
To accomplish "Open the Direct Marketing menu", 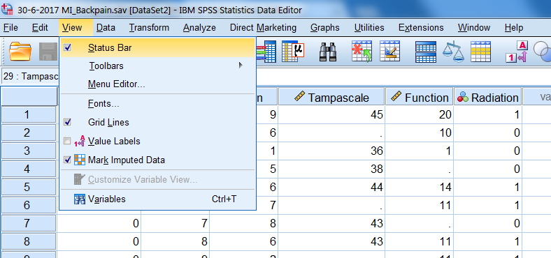I will [x=263, y=27].
